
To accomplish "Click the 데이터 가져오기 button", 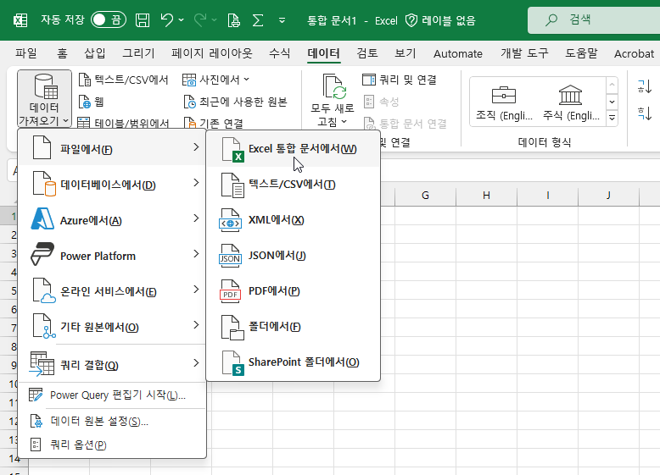I will click(x=44, y=99).
